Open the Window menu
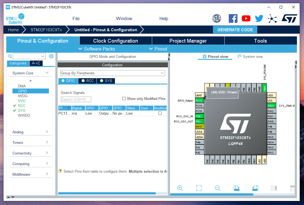 point(124,19)
